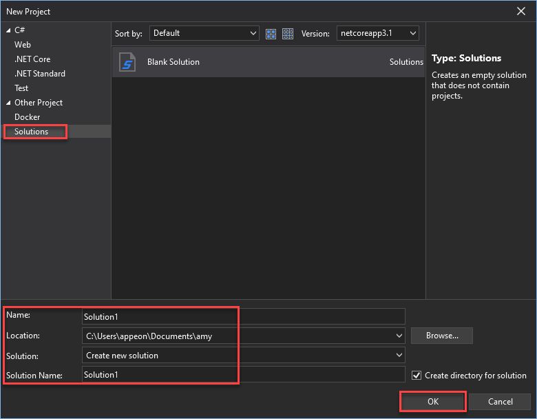Select the Other Project category label
Viewport: 537px width, 419px height.
tap(39, 103)
